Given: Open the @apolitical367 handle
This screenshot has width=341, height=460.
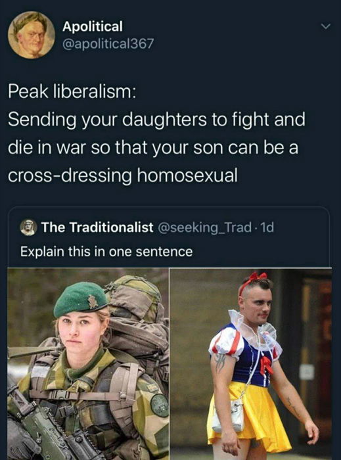Looking at the screenshot, I should click(x=108, y=44).
